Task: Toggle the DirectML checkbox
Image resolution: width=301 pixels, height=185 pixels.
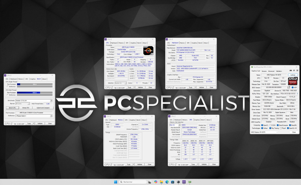Action: coord(290,125)
